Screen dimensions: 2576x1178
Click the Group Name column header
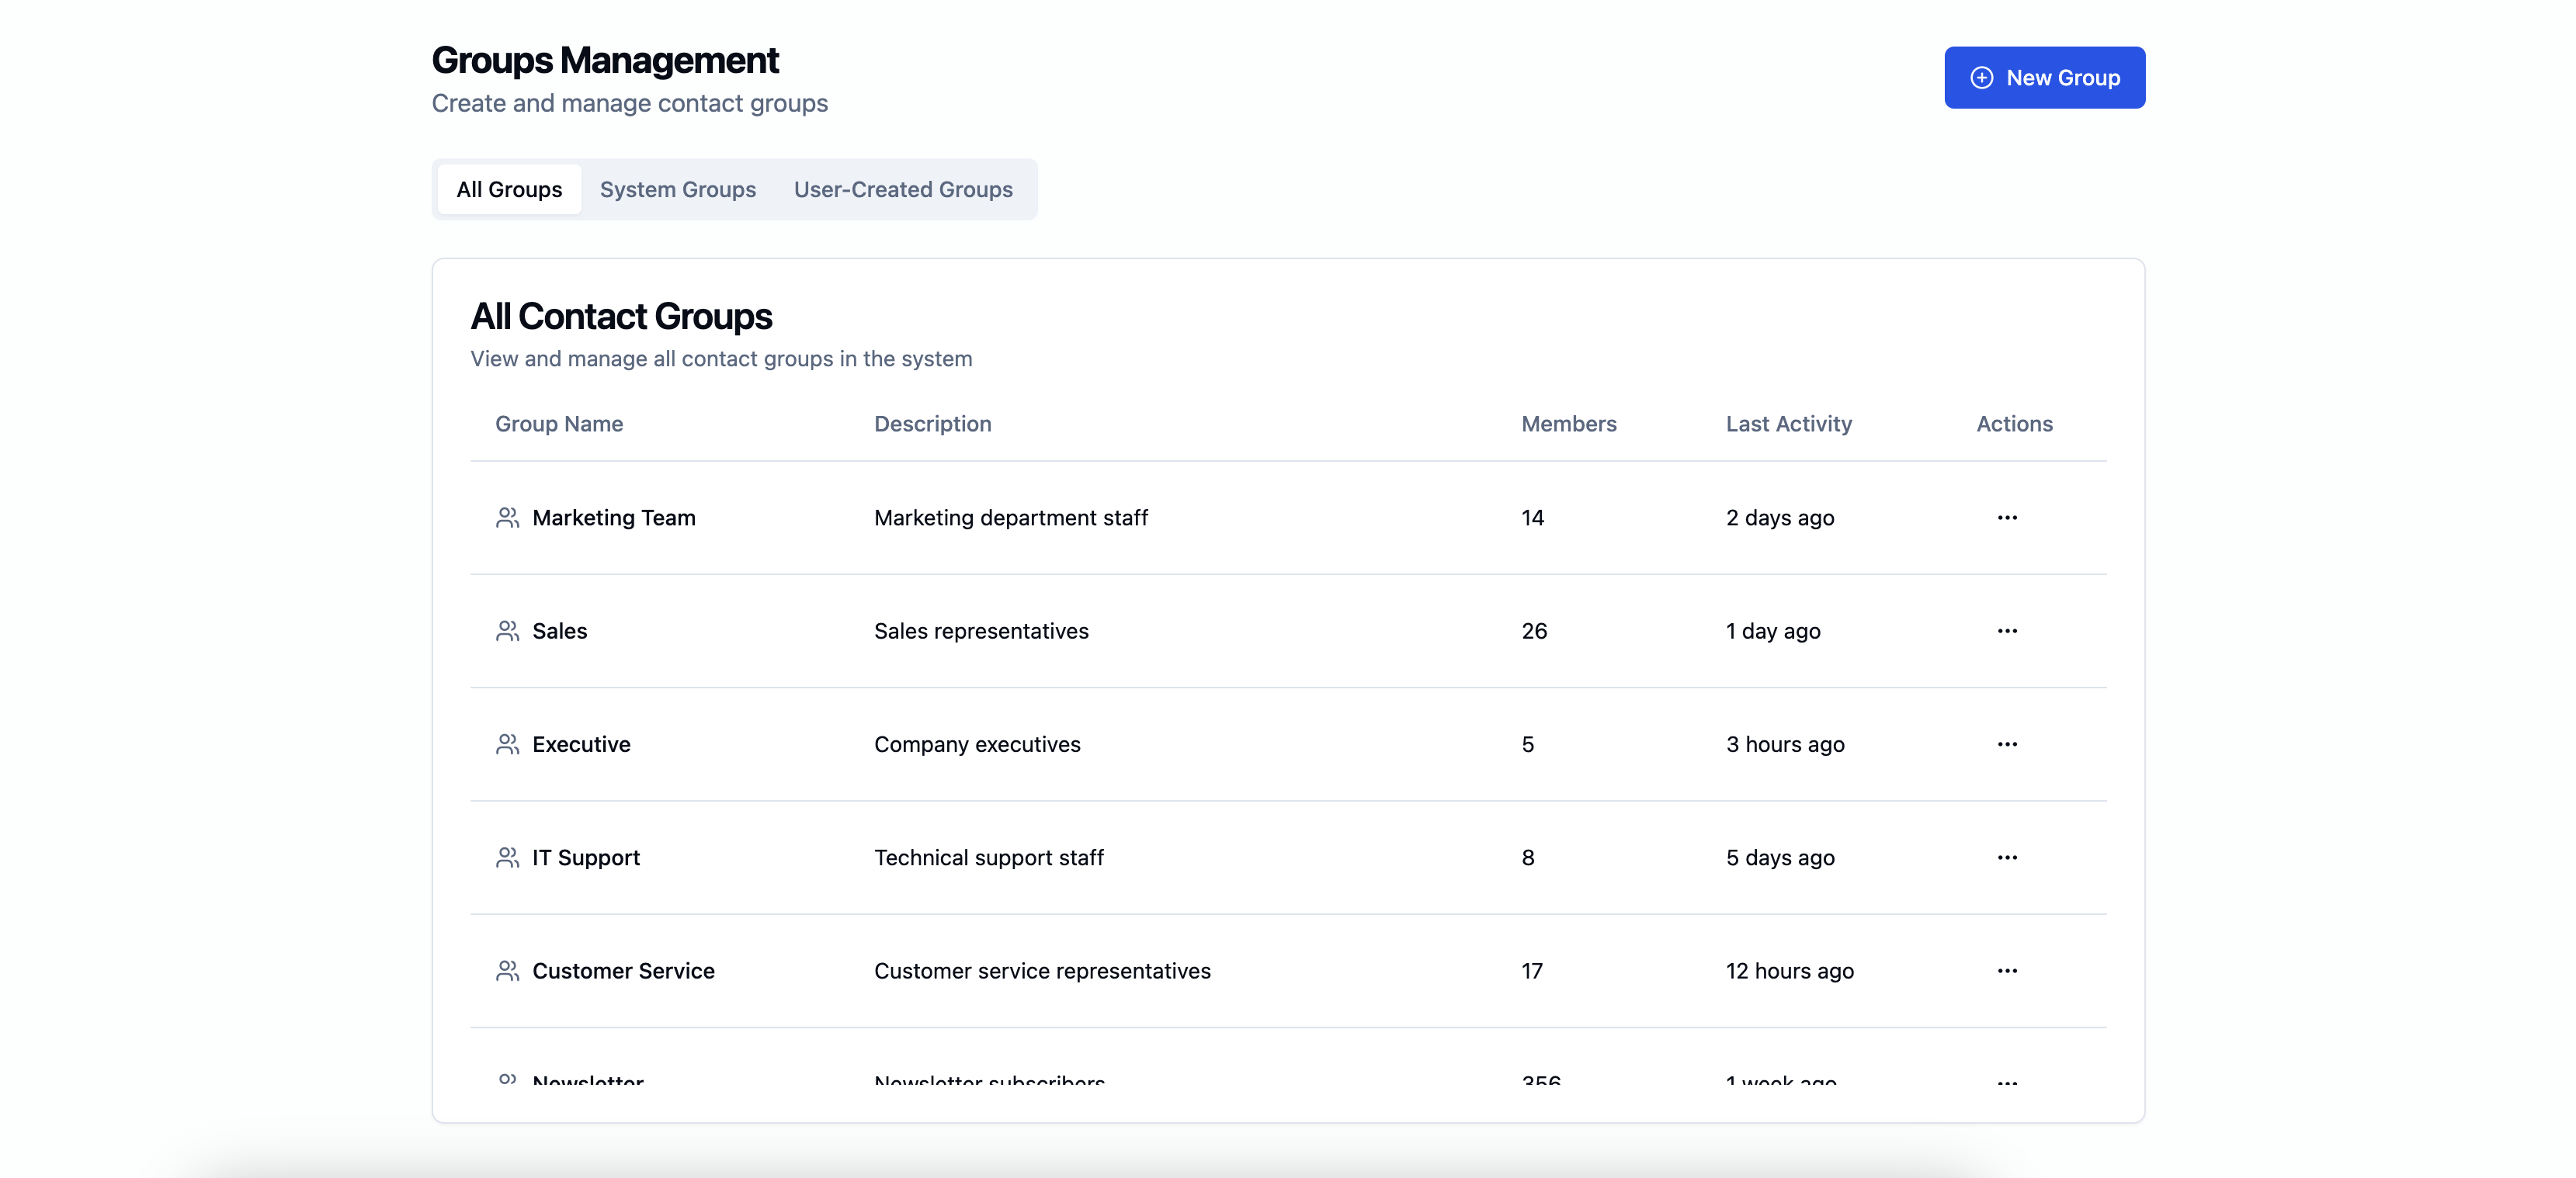pyautogui.click(x=558, y=424)
